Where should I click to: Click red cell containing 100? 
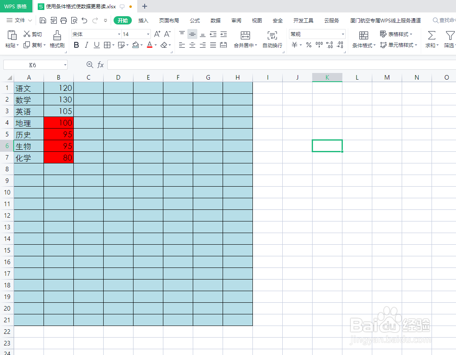(58, 122)
